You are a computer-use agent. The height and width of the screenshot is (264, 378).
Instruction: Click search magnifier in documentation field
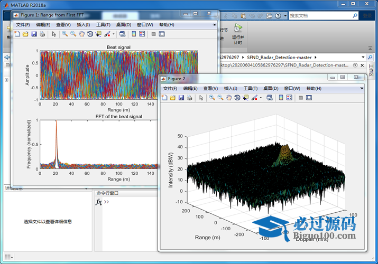[x=355, y=16]
